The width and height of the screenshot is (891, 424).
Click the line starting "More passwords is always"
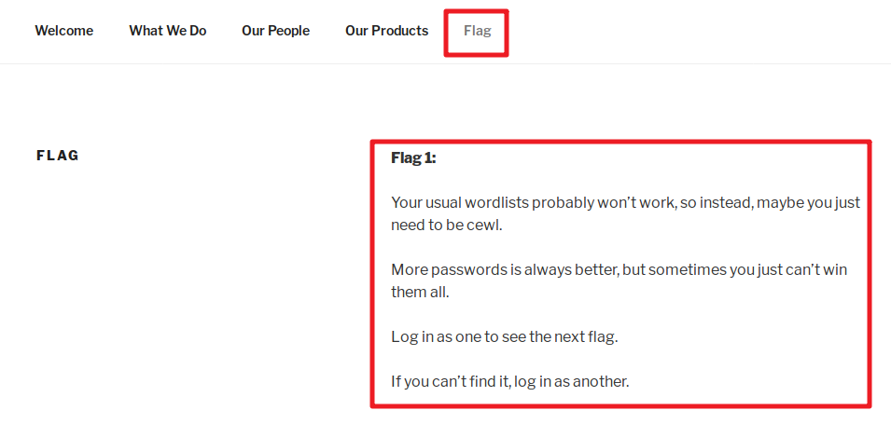pos(619,269)
